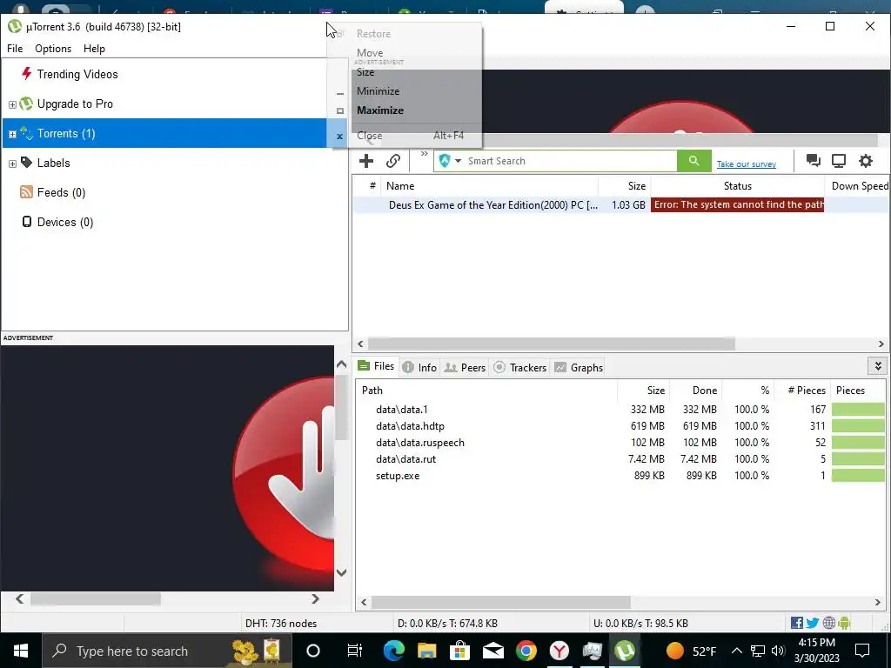Switch to the Graphs tab

tap(579, 368)
